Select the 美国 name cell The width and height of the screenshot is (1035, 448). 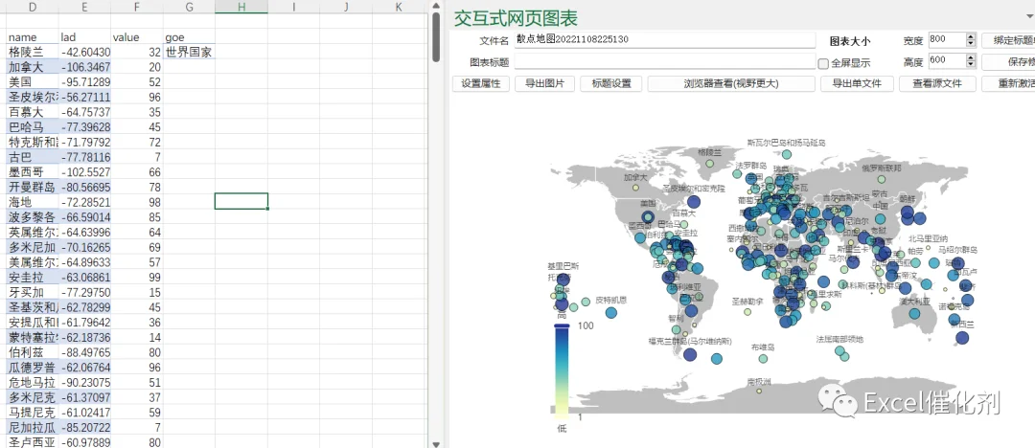point(33,81)
